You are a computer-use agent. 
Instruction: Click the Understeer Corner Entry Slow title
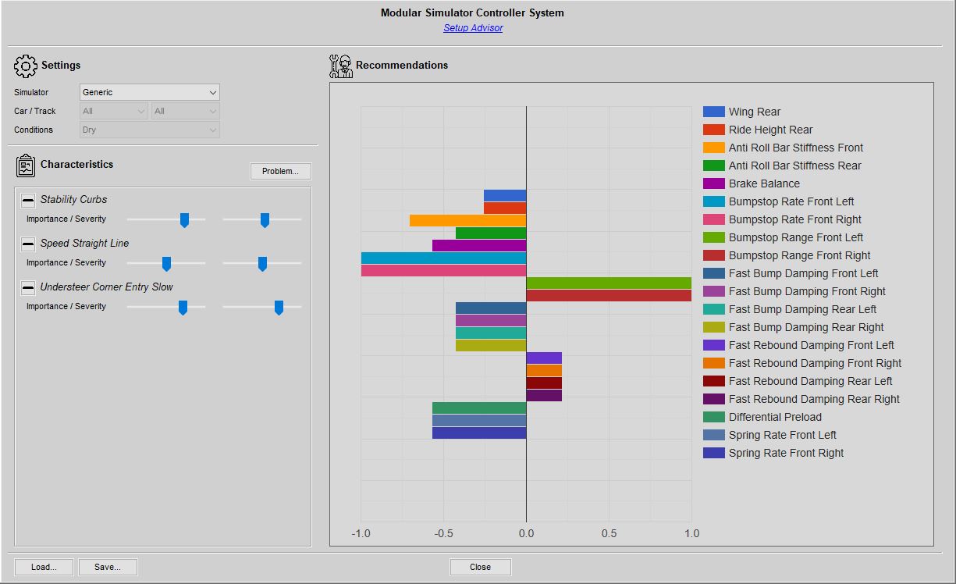107,287
